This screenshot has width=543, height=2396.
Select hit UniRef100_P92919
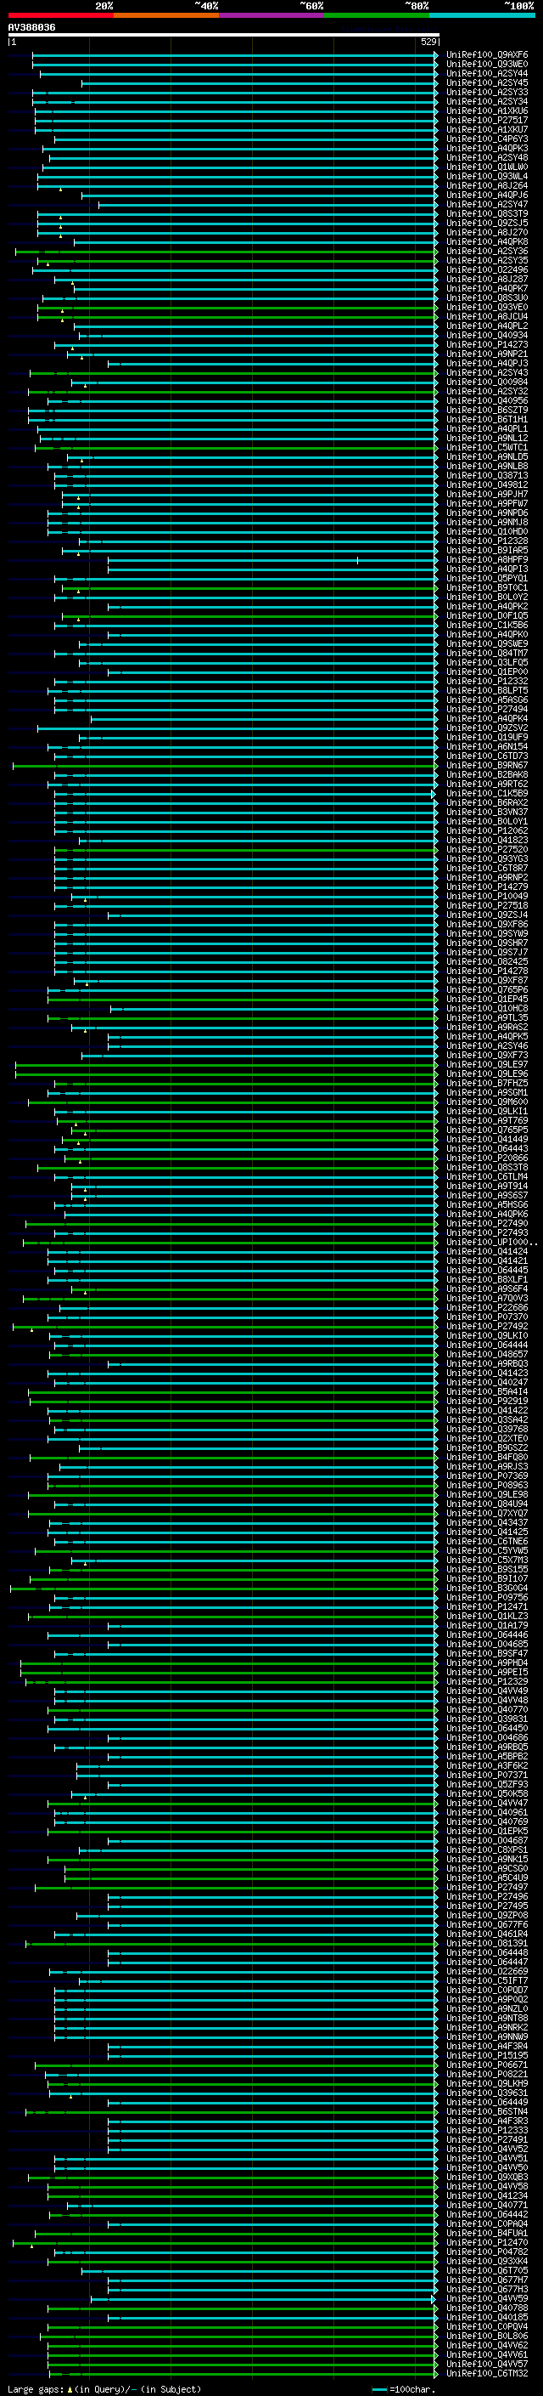tap(487, 1401)
